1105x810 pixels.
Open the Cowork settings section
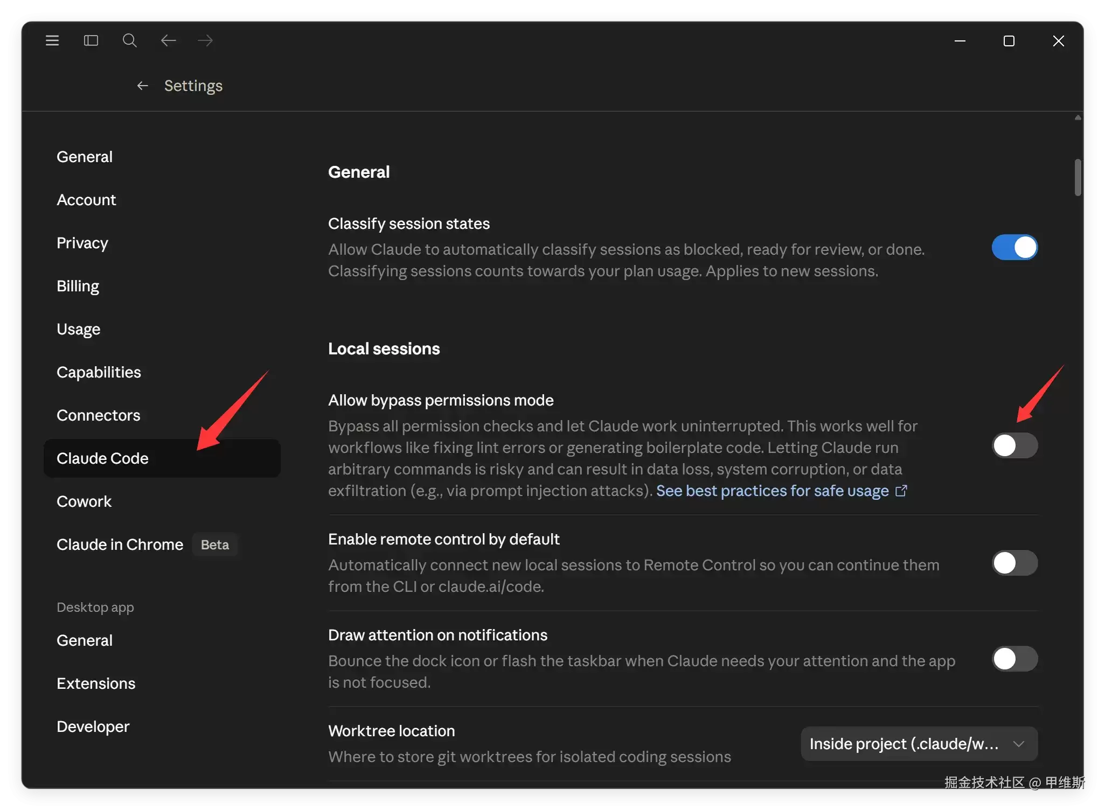tap(162, 501)
